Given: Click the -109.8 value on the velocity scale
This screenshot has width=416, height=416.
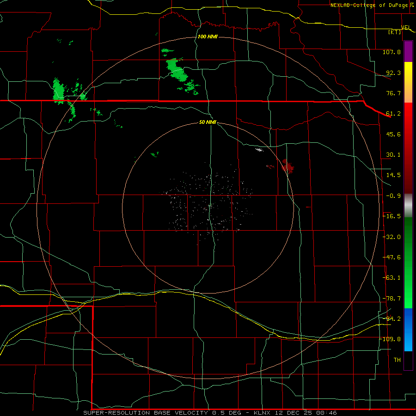Looking at the screenshot, I should tap(390, 339).
